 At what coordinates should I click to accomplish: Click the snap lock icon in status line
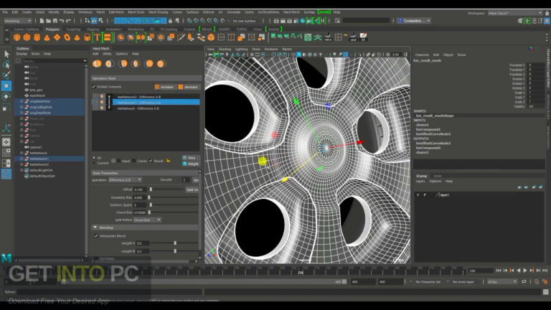tap(171, 21)
